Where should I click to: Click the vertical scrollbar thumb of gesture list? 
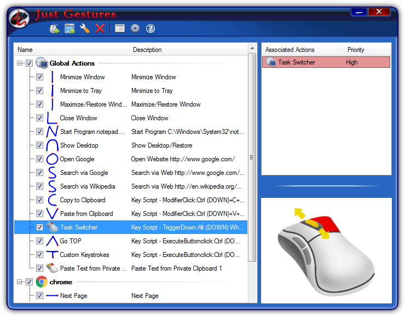click(x=252, y=157)
